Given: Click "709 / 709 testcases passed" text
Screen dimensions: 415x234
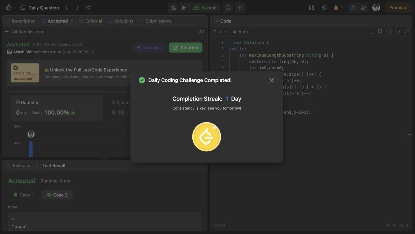Looking at the screenshot, I should coord(57,44).
